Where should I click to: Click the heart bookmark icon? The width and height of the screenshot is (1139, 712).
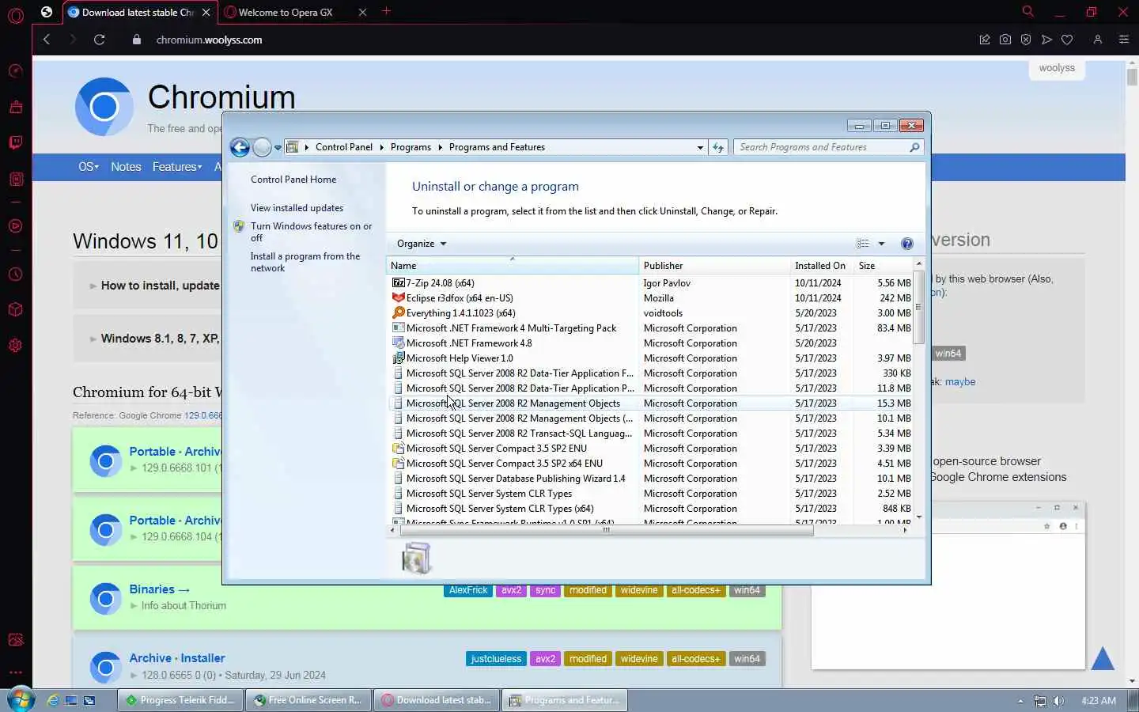pyautogui.click(x=1067, y=40)
